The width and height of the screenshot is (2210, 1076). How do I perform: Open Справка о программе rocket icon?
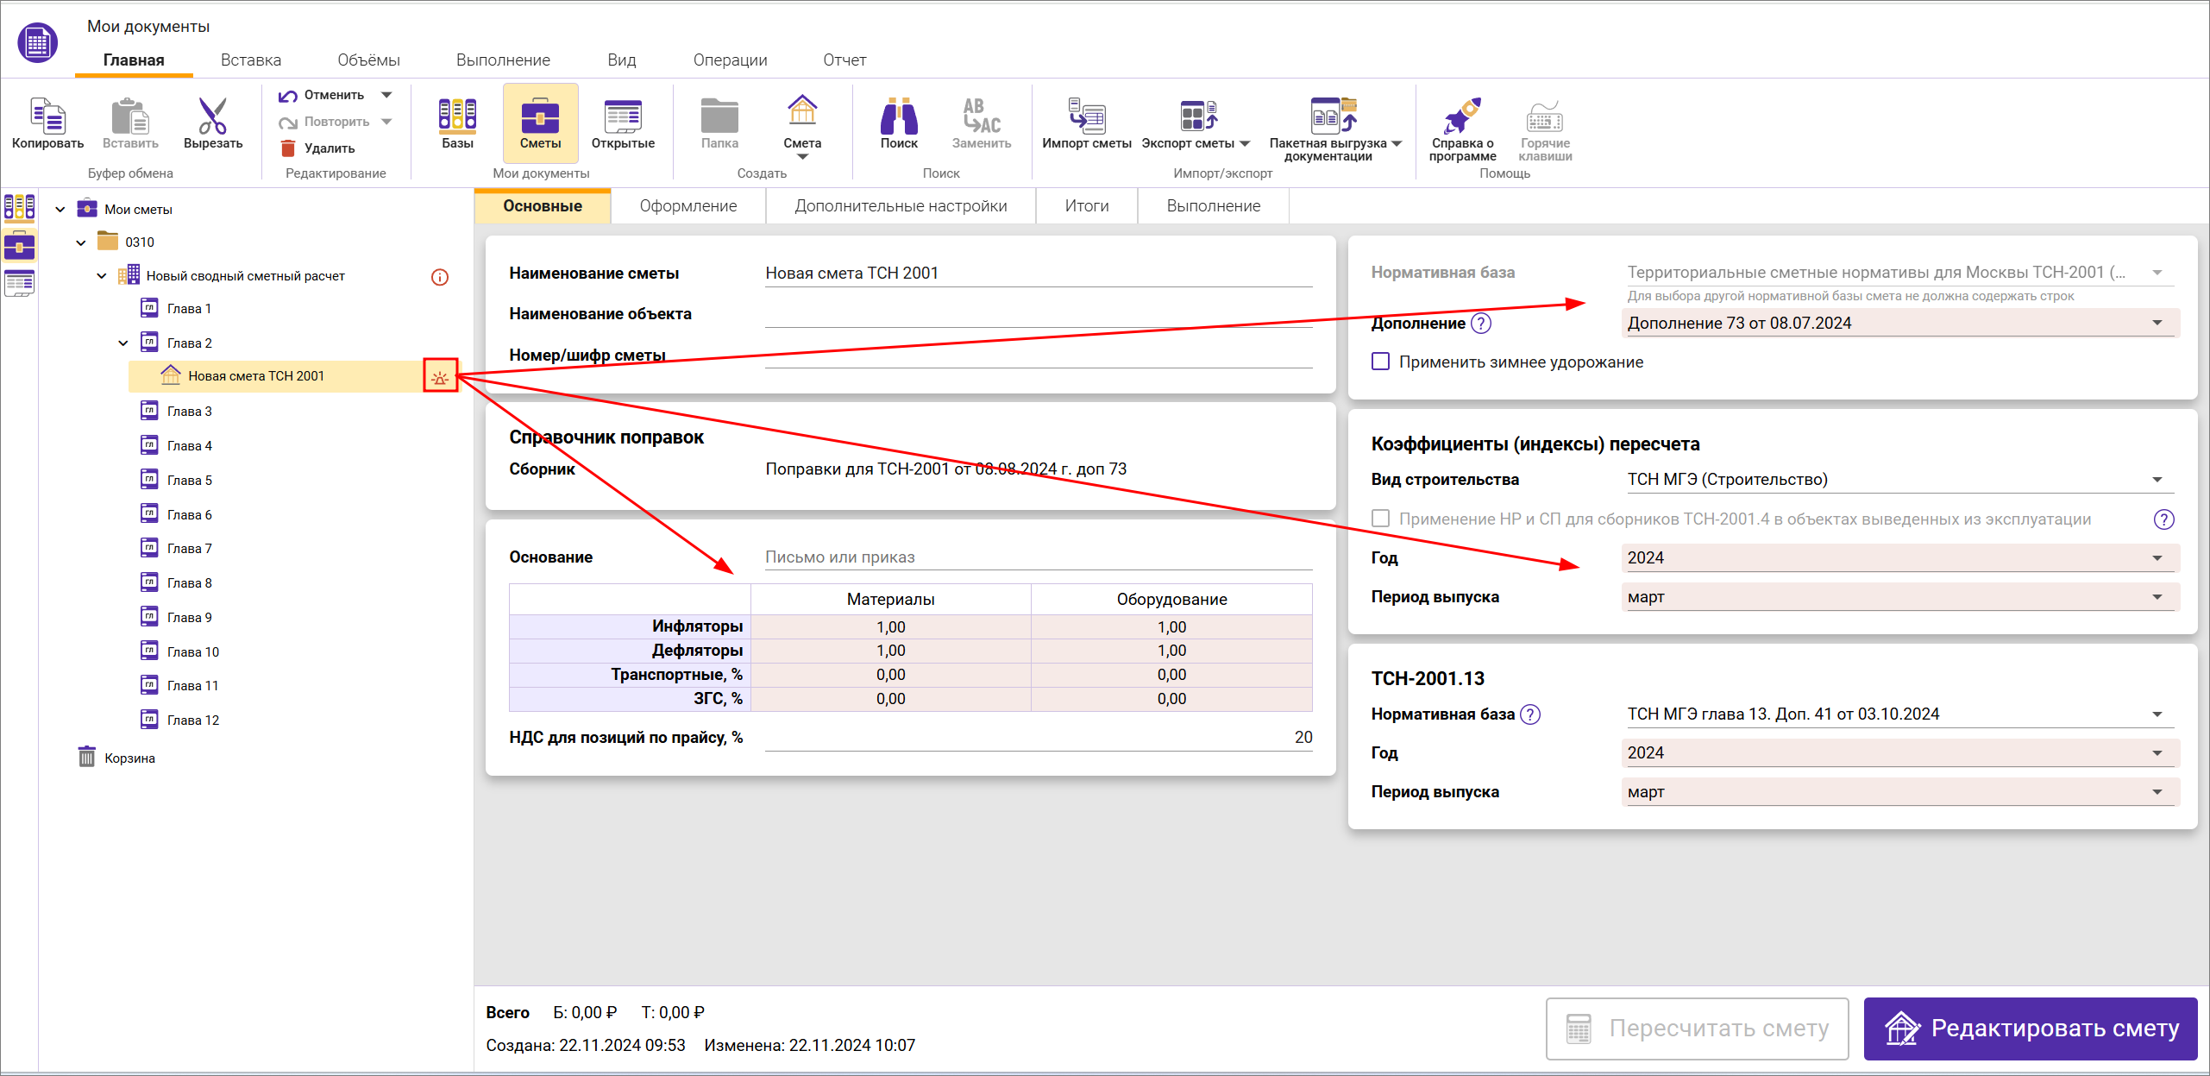pyautogui.click(x=1461, y=116)
